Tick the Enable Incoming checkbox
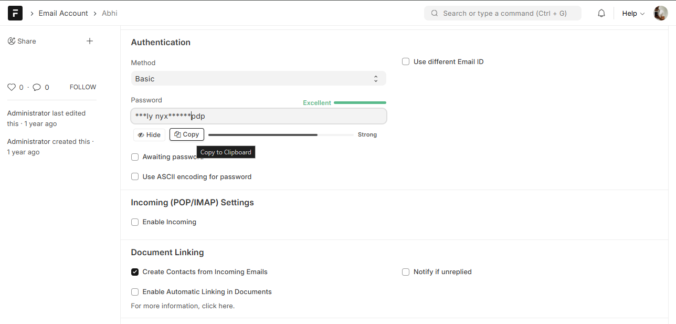The image size is (676, 324). pos(135,222)
